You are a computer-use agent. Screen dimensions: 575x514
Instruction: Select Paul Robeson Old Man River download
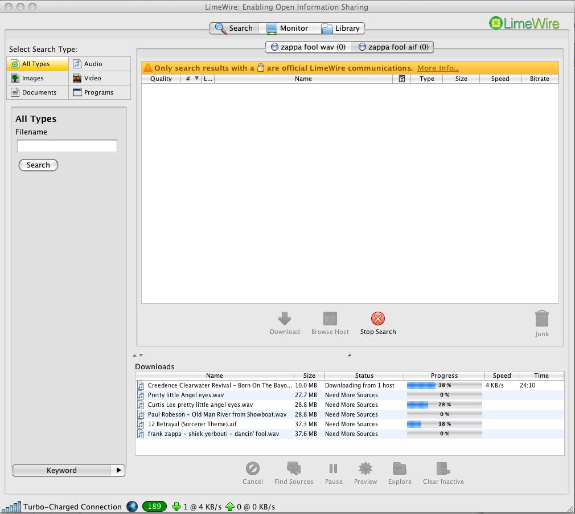tap(350, 414)
